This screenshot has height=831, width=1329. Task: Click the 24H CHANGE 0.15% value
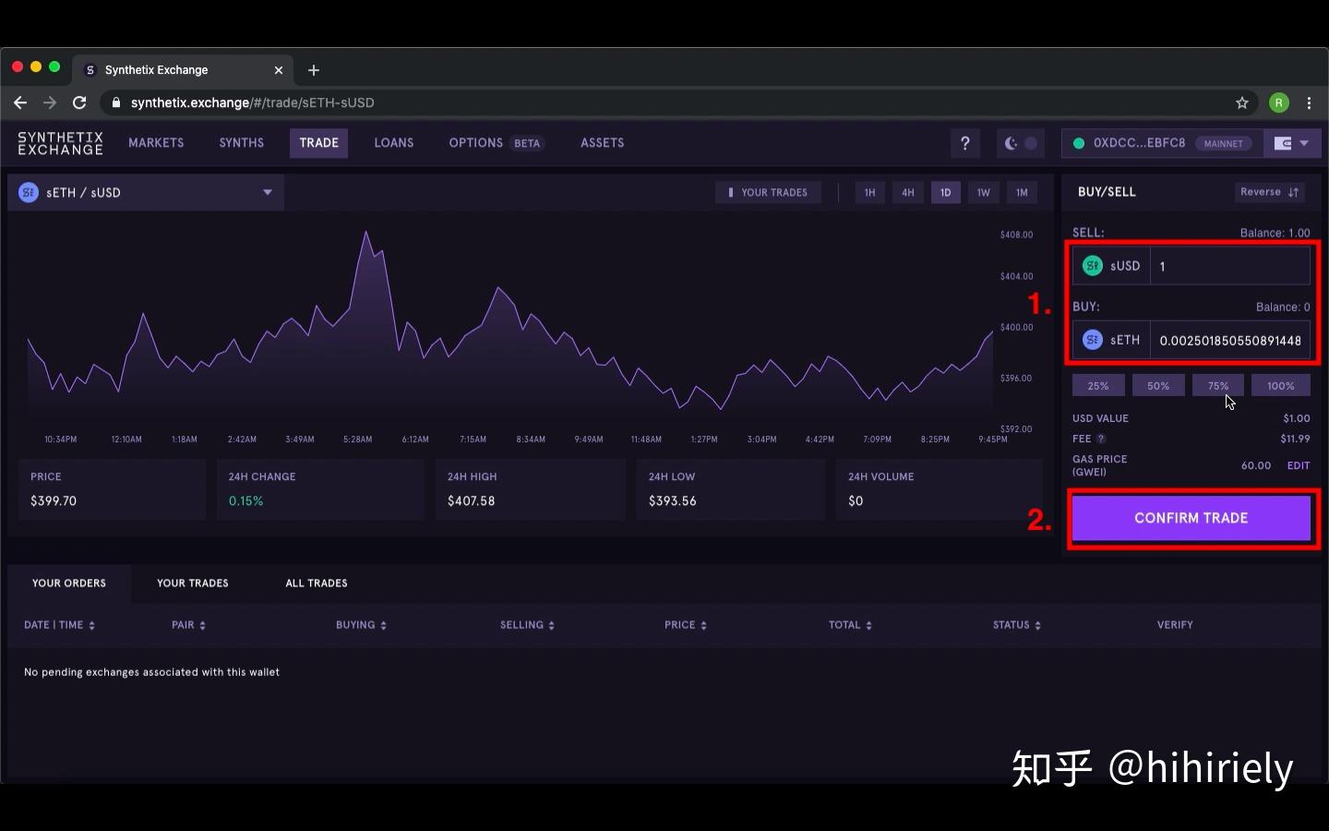pyautogui.click(x=246, y=501)
